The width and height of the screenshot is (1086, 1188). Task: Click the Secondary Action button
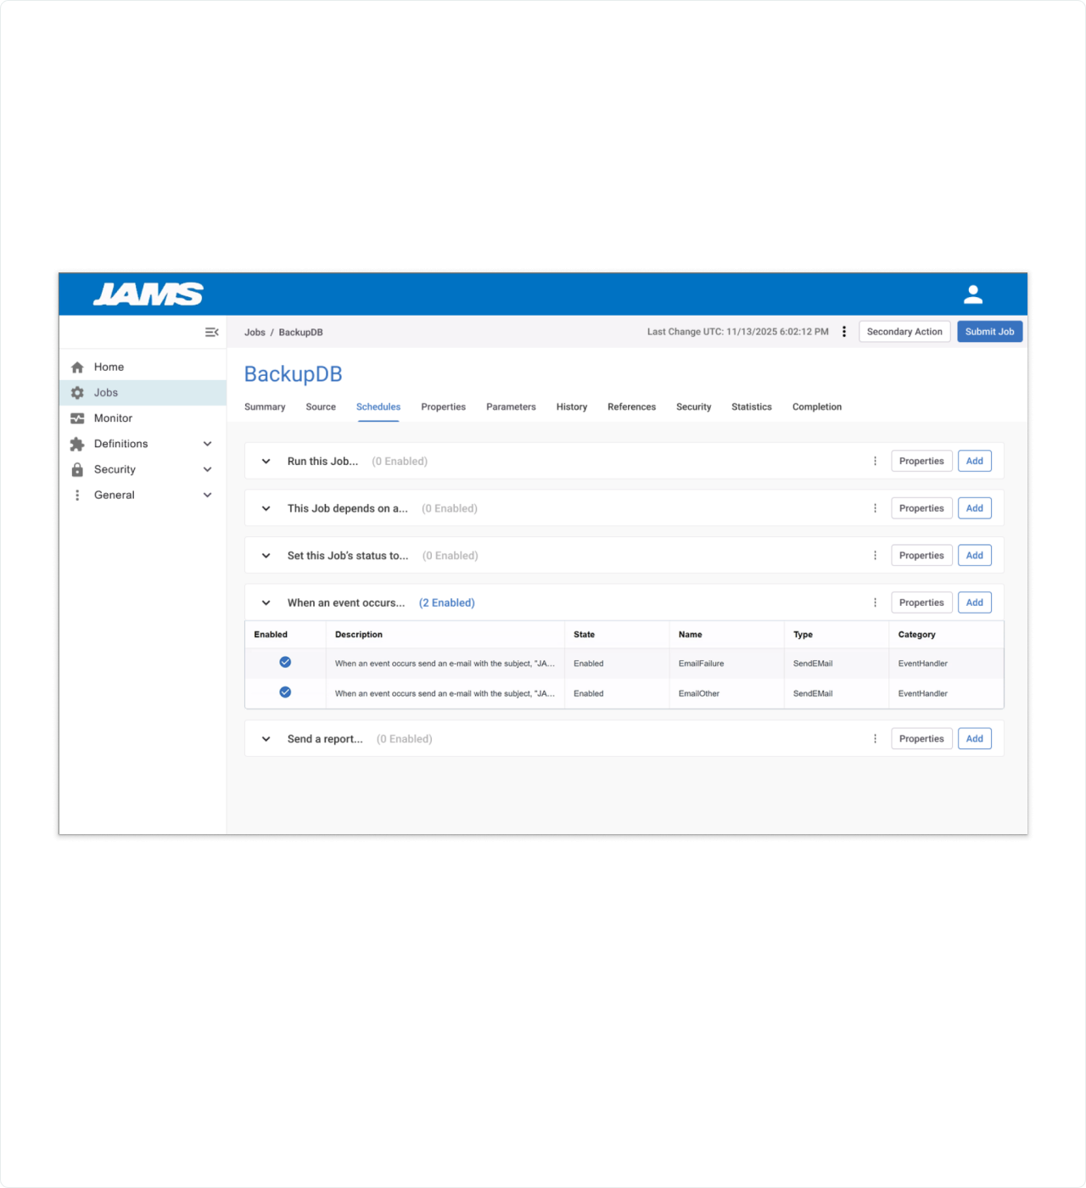click(x=904, y=332)
